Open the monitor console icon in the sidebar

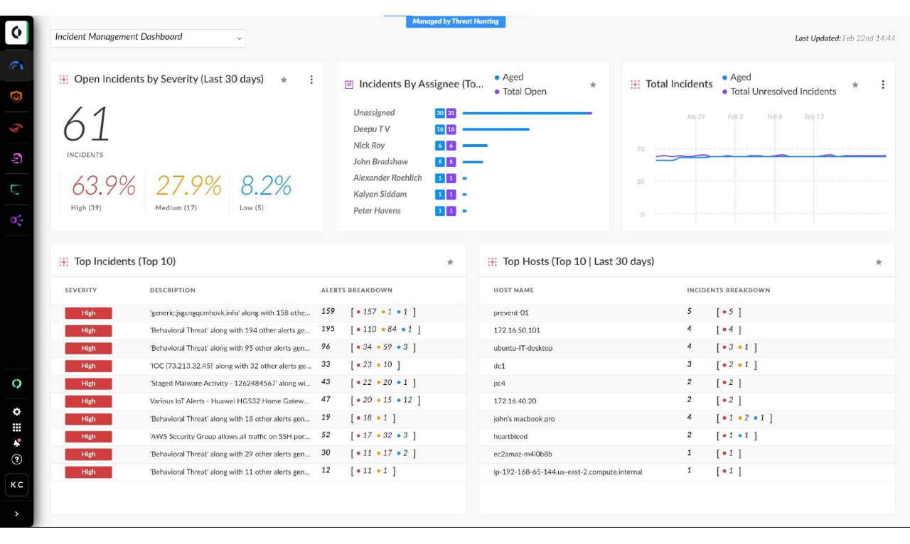pos(16,189)
